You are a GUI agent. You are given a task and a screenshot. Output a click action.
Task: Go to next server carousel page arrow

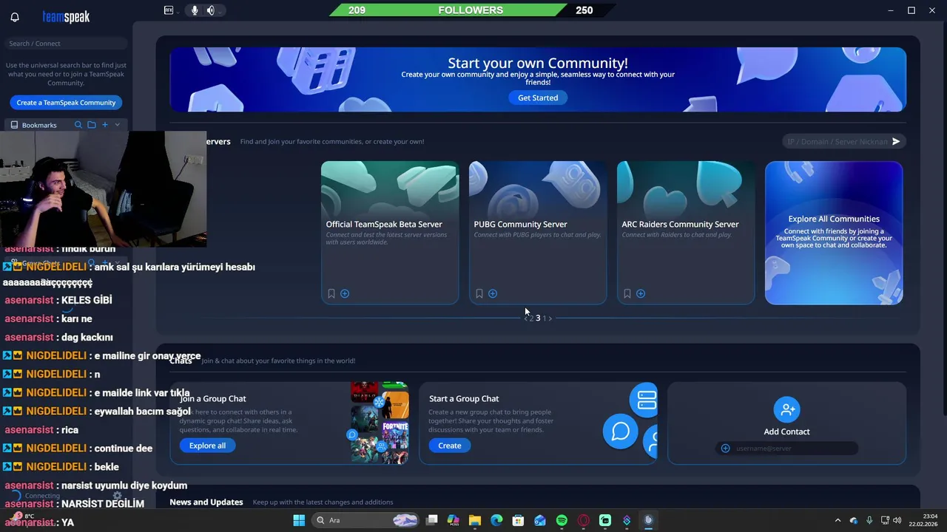tap(550, 318)
